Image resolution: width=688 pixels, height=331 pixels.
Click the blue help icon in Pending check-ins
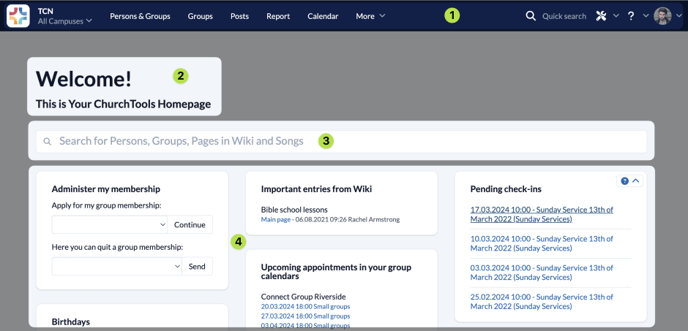[624, 181]
